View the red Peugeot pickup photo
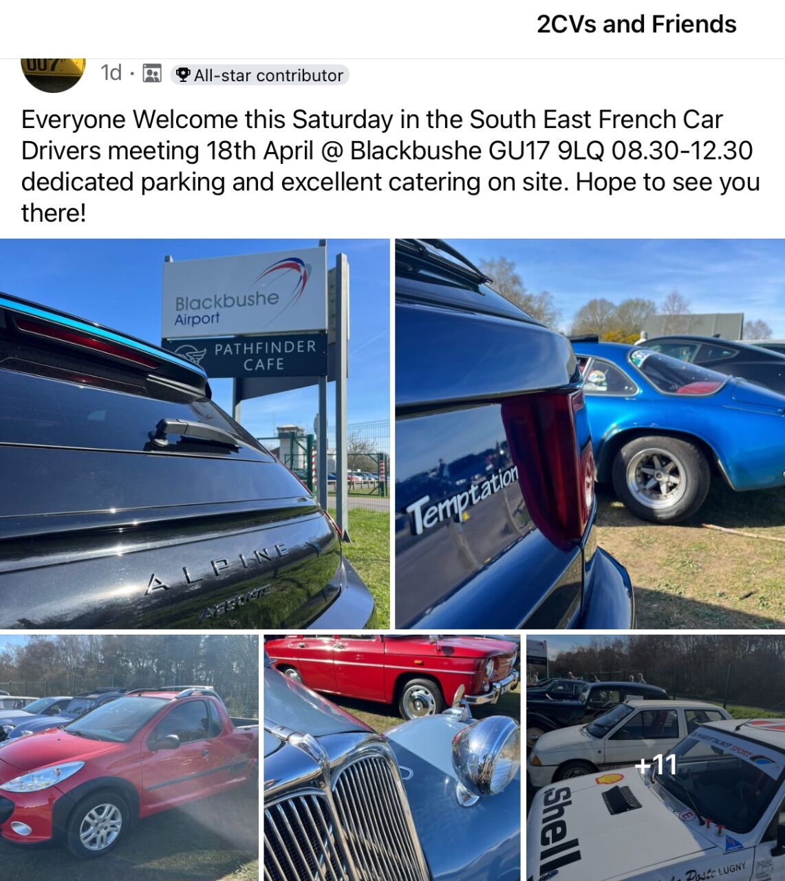This screenshot has width=785, height=881. pyautogui.click(x=129, y=758)
